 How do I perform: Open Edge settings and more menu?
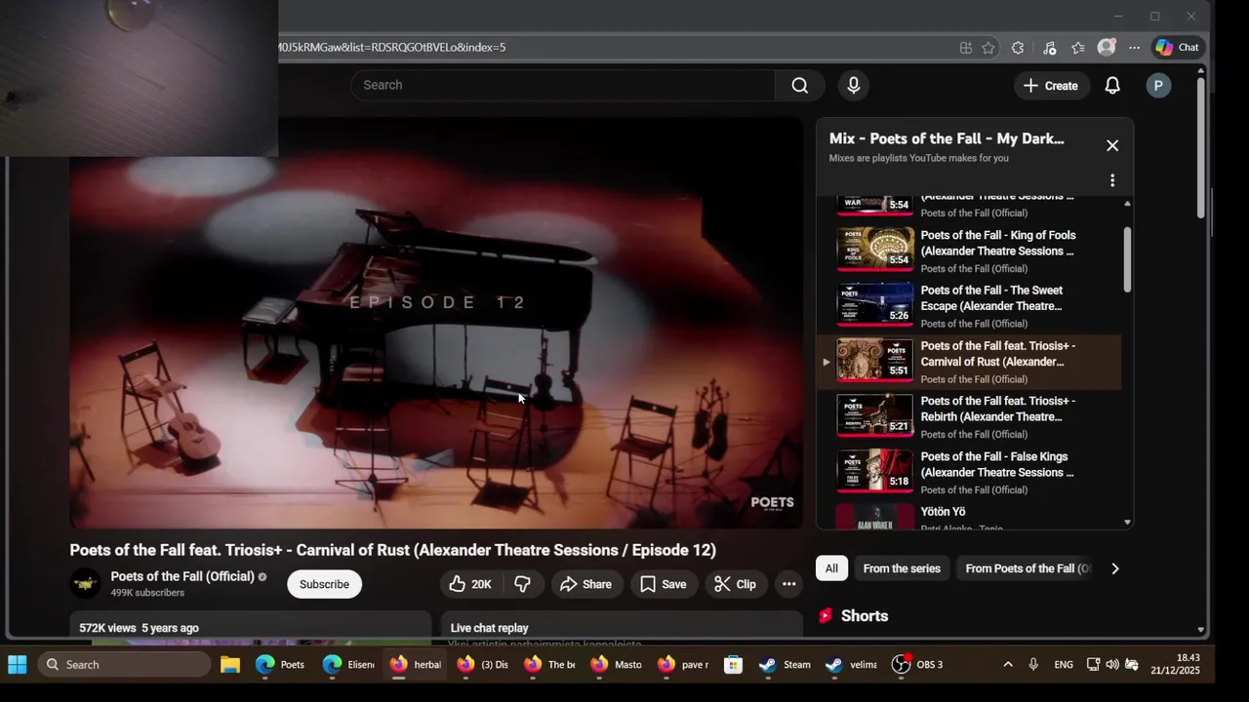pos(1134,47)
